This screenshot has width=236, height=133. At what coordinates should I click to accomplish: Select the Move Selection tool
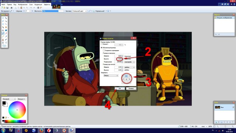[6, 21]
